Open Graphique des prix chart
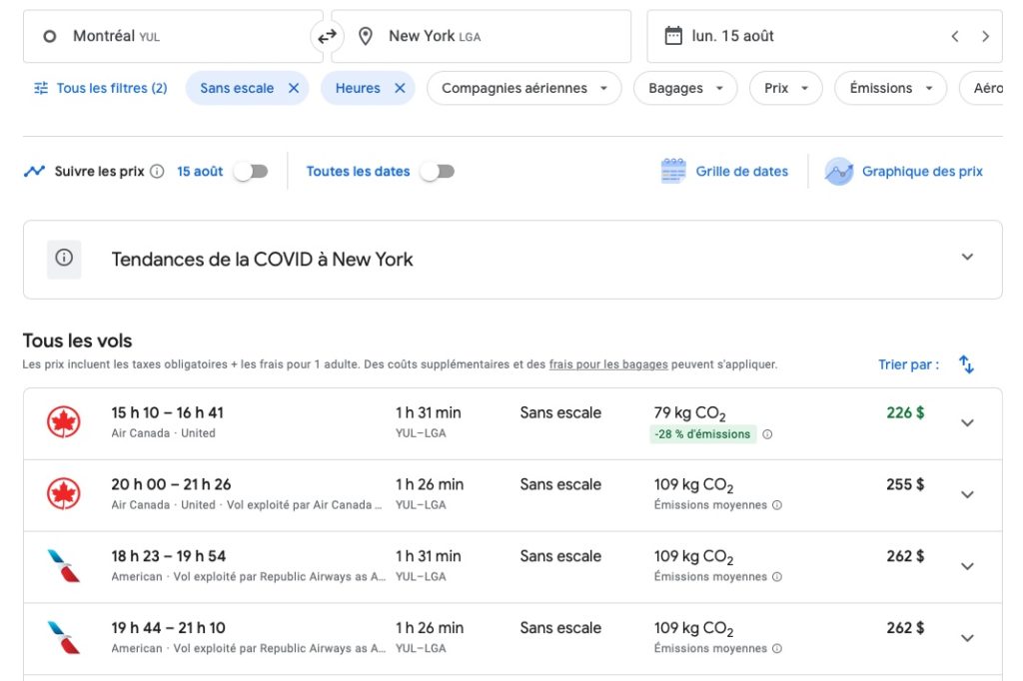1023x681 pixels. (x=905, y=172)
